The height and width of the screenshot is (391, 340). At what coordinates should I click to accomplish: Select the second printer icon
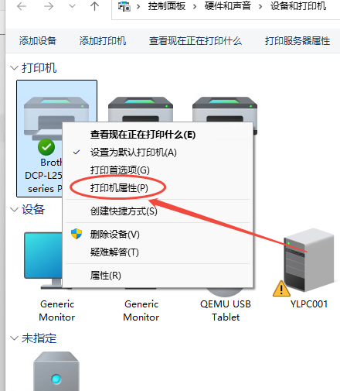tap(141, 109)
